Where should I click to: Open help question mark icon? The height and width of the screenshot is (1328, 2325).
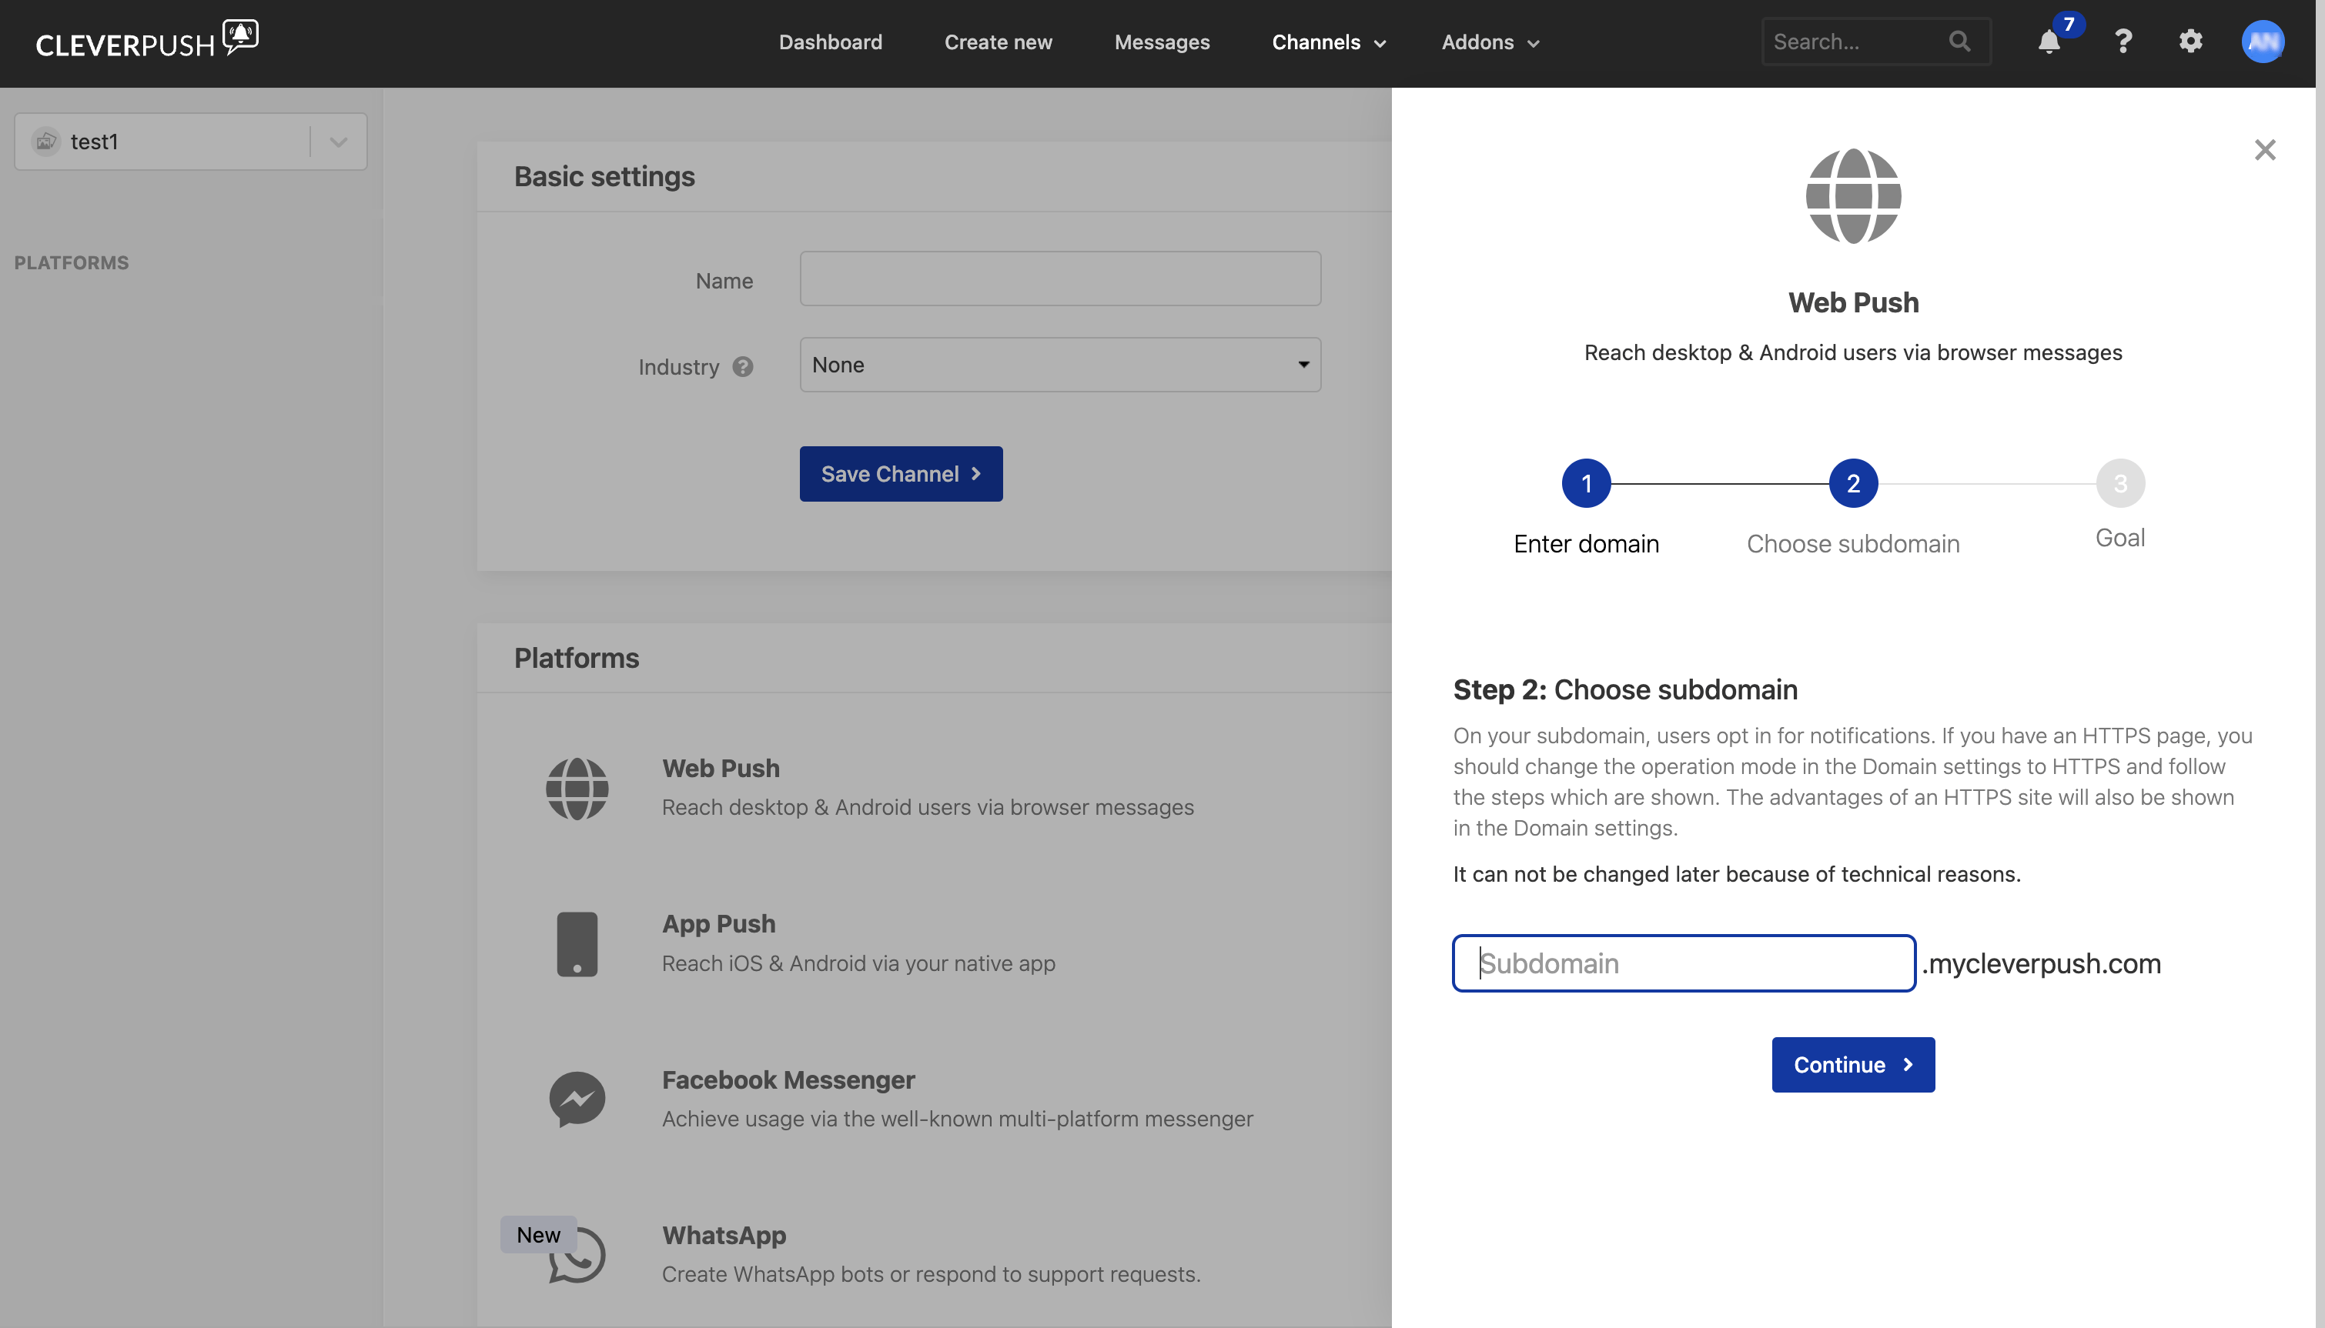coord(2123,42)
